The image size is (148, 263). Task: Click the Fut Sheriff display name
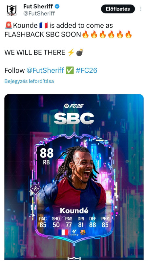pyautogui.click(x=38, y=7)
